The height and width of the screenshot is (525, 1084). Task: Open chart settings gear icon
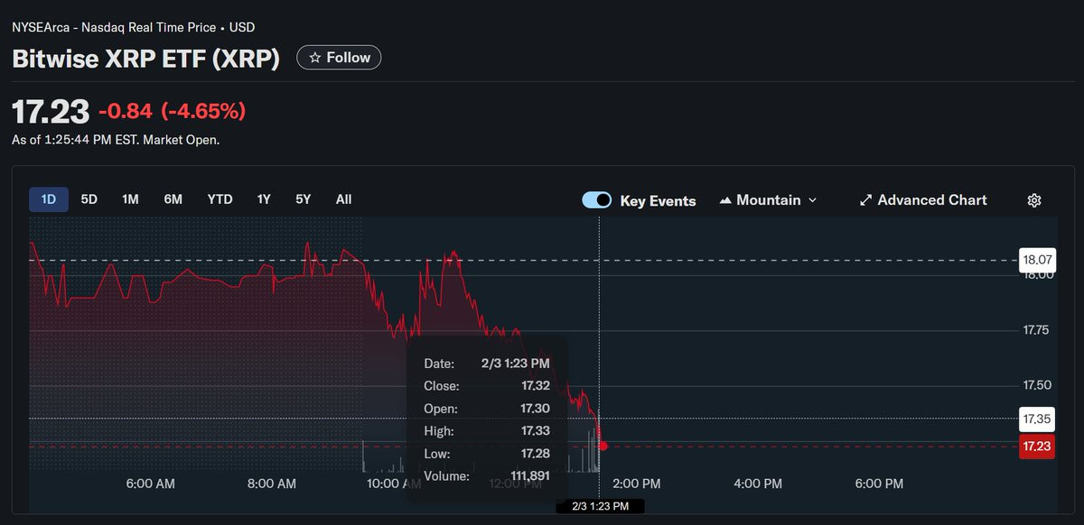[x=1034, y=200]
